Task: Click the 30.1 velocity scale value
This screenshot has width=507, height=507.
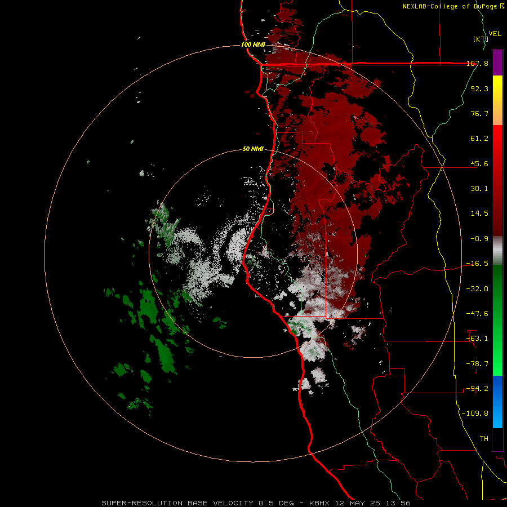Action: coord(479,189)
